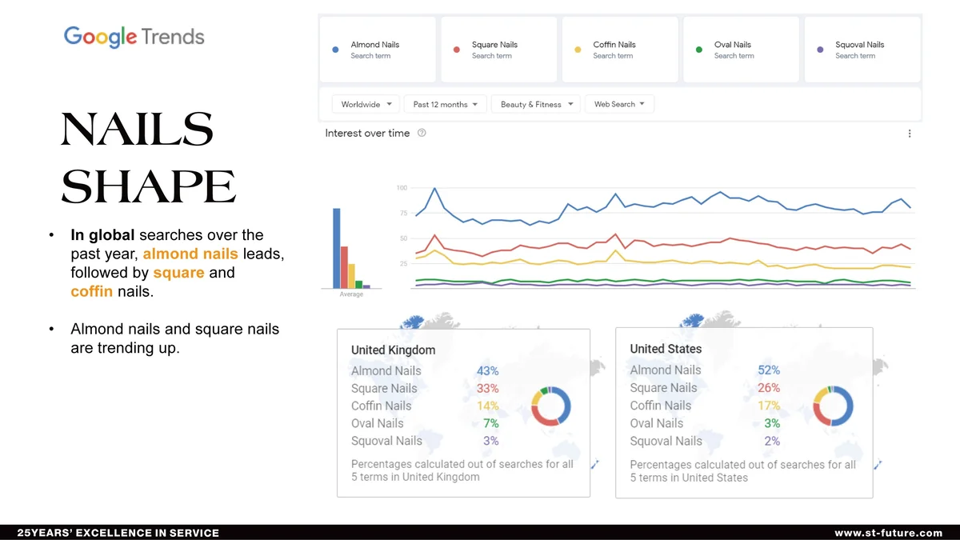Click the "NAILS SHAPE" slide title

[148, 158]
